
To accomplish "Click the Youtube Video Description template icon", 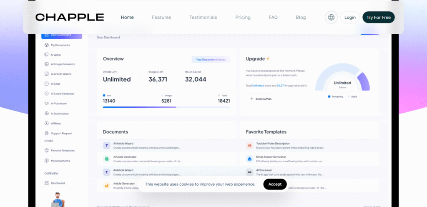I will click(249, 146).
